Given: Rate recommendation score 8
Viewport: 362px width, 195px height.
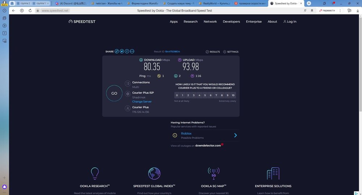Looking at the screenshot, I should [x=222, y=95].
